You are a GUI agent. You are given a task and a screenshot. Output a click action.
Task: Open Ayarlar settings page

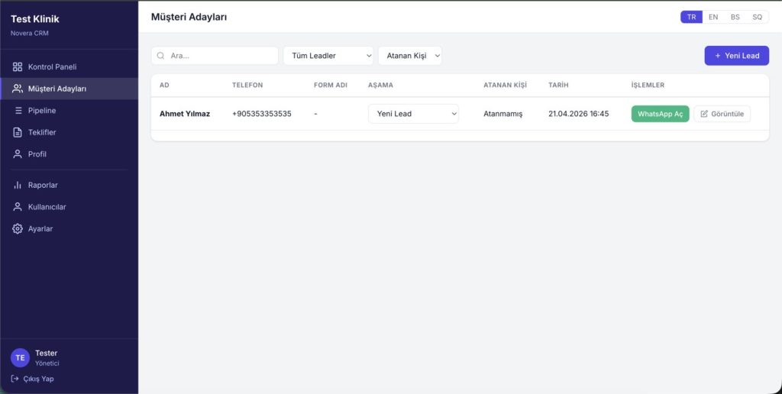coord(69,229)
